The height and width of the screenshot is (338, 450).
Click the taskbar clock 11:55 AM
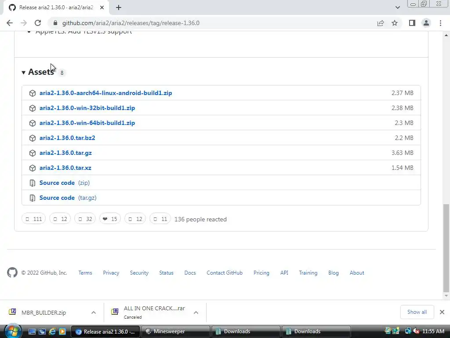click(x=433, y=331)
